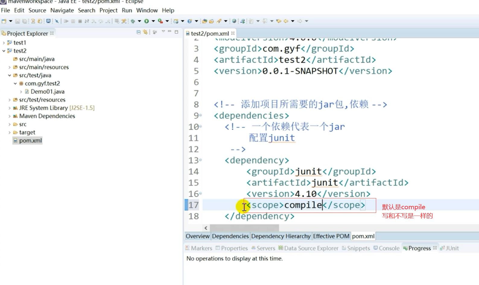Click Collapse All in Project Explorer

pyautogui.click(x=138, y=32)
